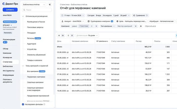The height and width of the screenshot is (109, 177).
Task: Remove the Тип кампании filter with X
Action: coord(136,26)
